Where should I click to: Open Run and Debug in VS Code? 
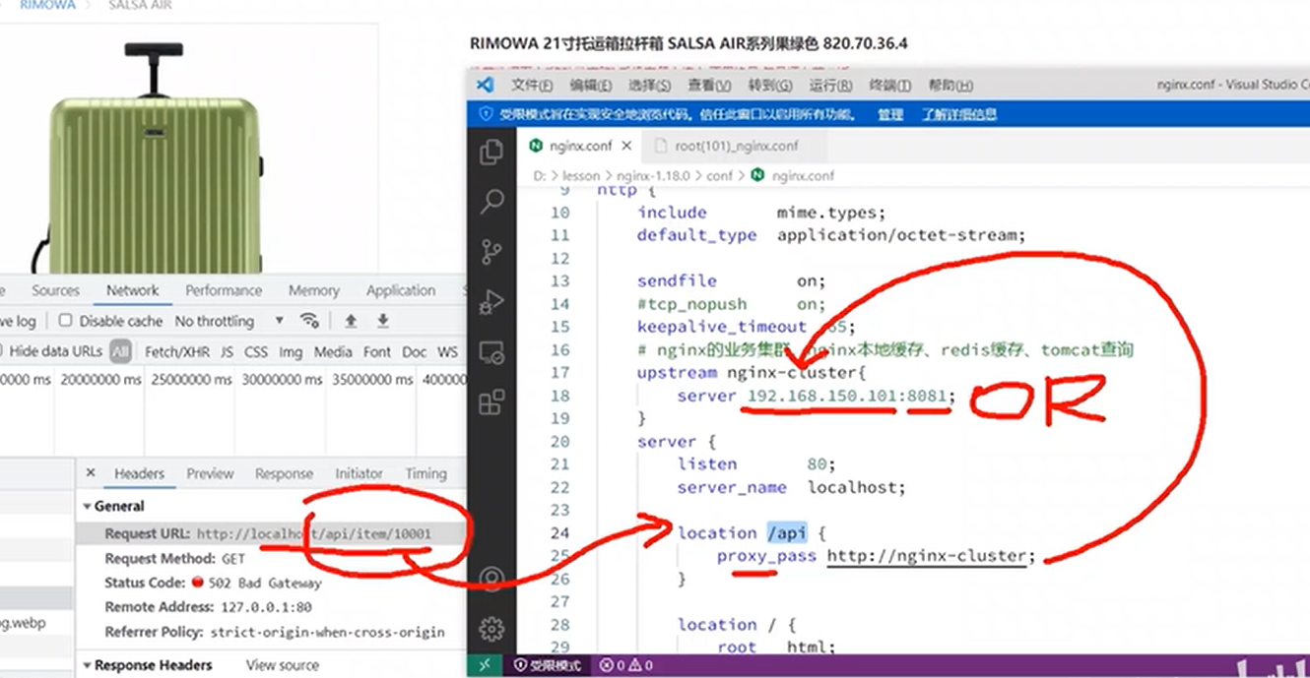[491, 302]
